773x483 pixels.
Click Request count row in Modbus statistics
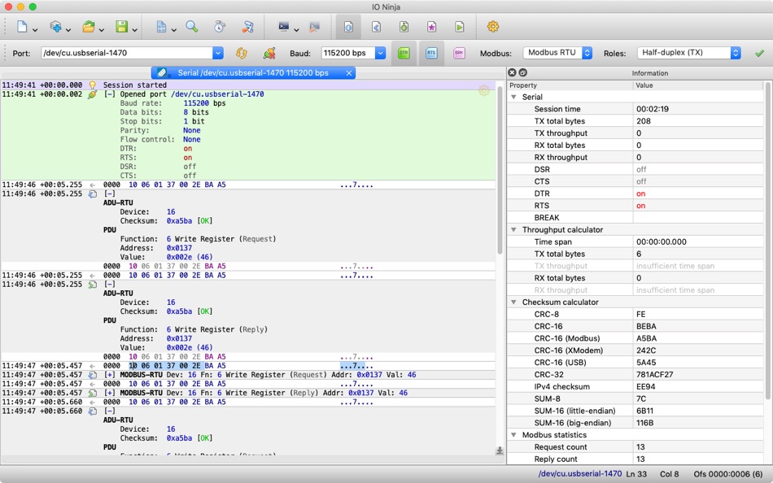point(635,447)
